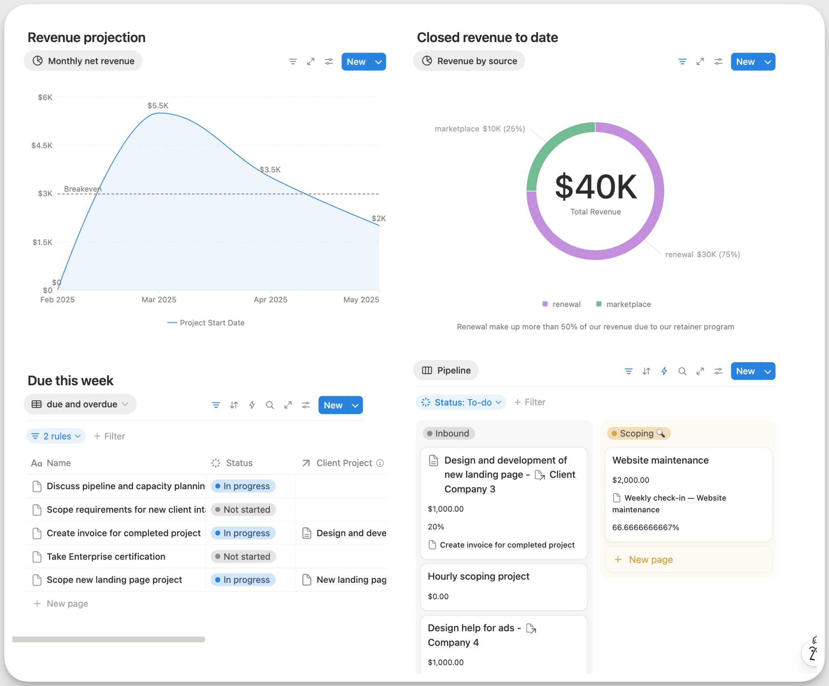Open view settings for the Pipeline board
This screenshot has height=686, width=829.
[x=718, y=371]
